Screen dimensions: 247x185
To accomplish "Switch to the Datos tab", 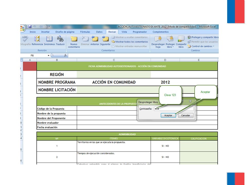I will (99, 32).
